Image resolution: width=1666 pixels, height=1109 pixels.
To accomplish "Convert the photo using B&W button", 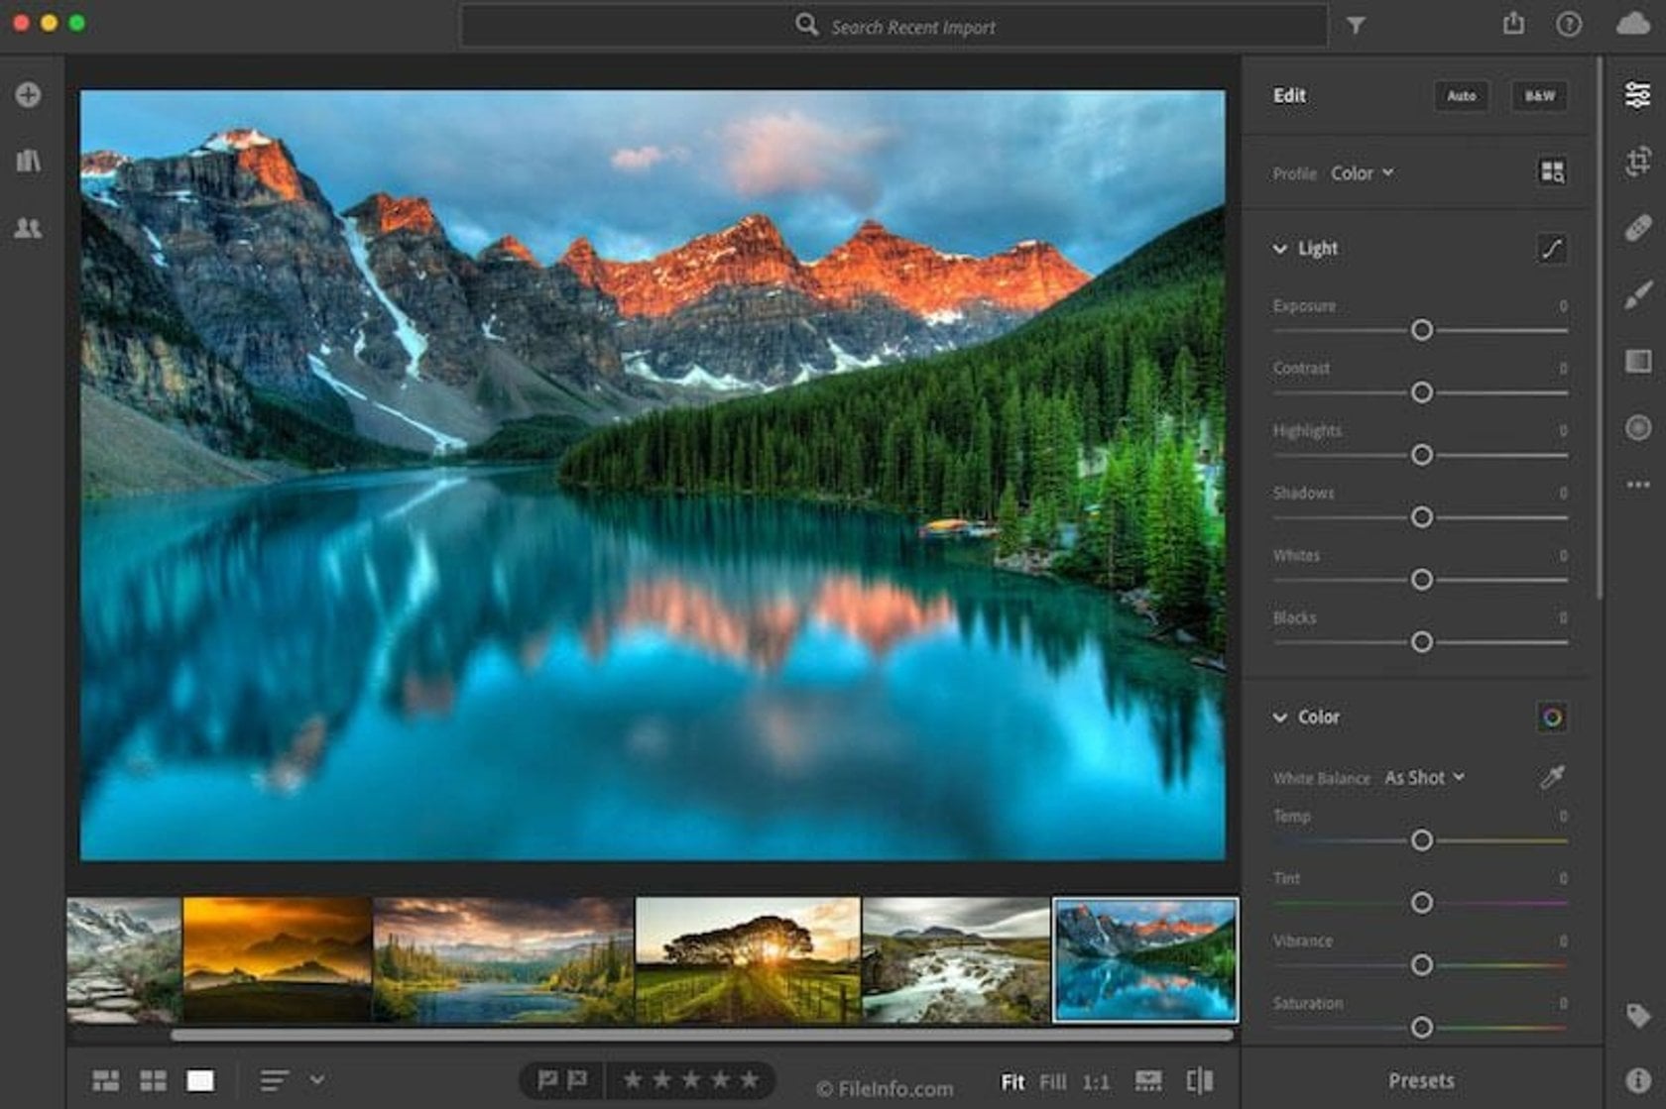I will [x=1538, y=96].
